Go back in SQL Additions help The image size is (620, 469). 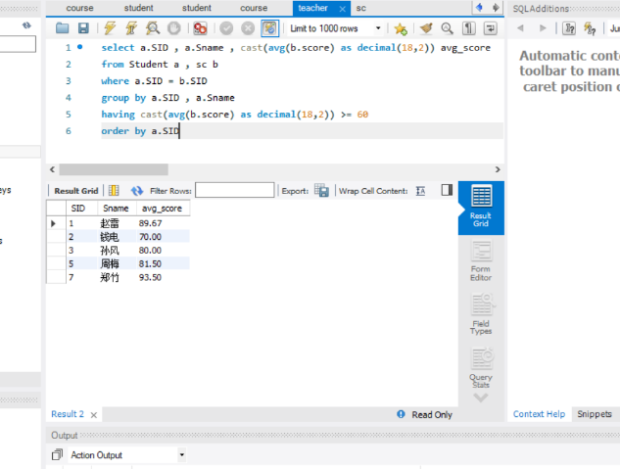pyautogui.click(x=520, y=28)
